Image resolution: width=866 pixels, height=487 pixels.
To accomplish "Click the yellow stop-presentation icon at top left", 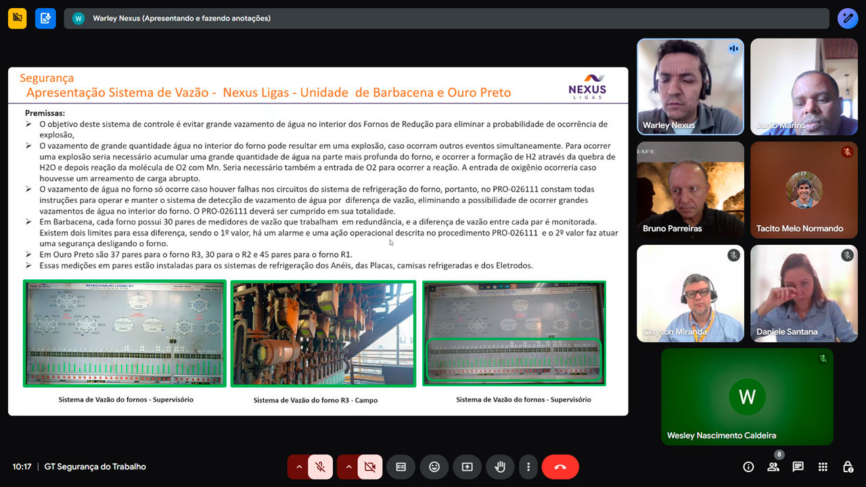I will click(x=18, y=18).
